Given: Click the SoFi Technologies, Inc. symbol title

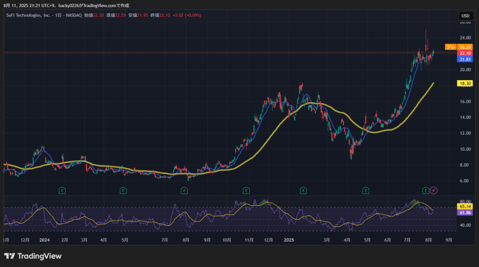Looking at the screenshot, I should pos(29,15).
